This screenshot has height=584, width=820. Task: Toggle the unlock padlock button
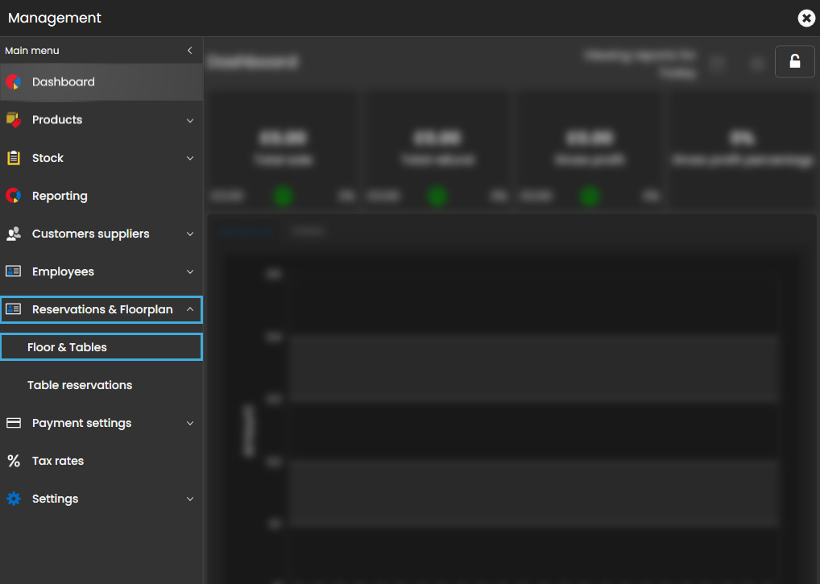pos(794,62)
